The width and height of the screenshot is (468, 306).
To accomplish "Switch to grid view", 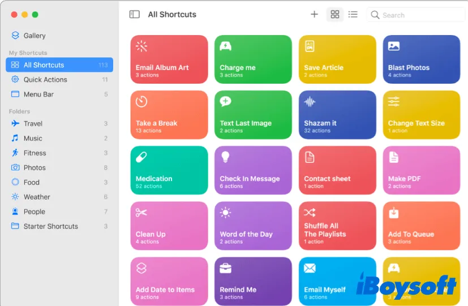I will coord(335,15).
